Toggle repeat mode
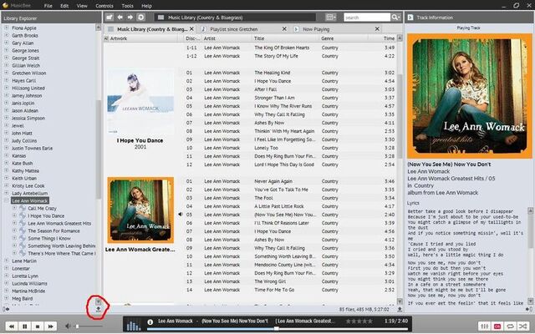This screenshot has height=334, width=535. coord(510,326)
